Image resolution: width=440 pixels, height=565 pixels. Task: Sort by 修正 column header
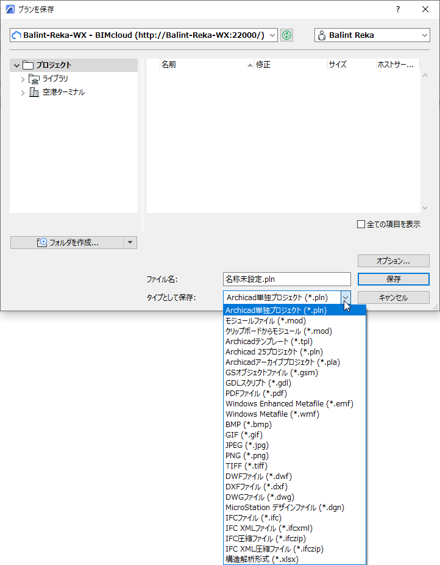(x=291, y=65)
